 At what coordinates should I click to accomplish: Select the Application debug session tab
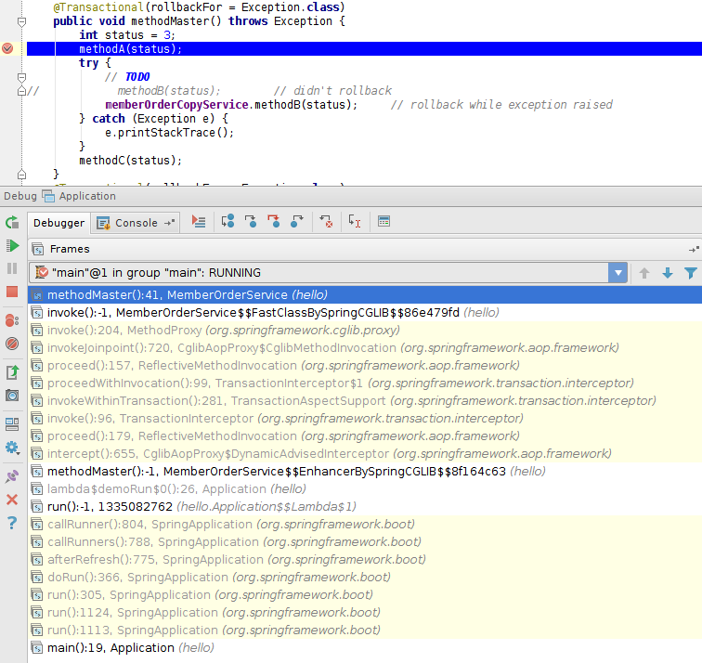pyautogui.click(x=79, y=196)
